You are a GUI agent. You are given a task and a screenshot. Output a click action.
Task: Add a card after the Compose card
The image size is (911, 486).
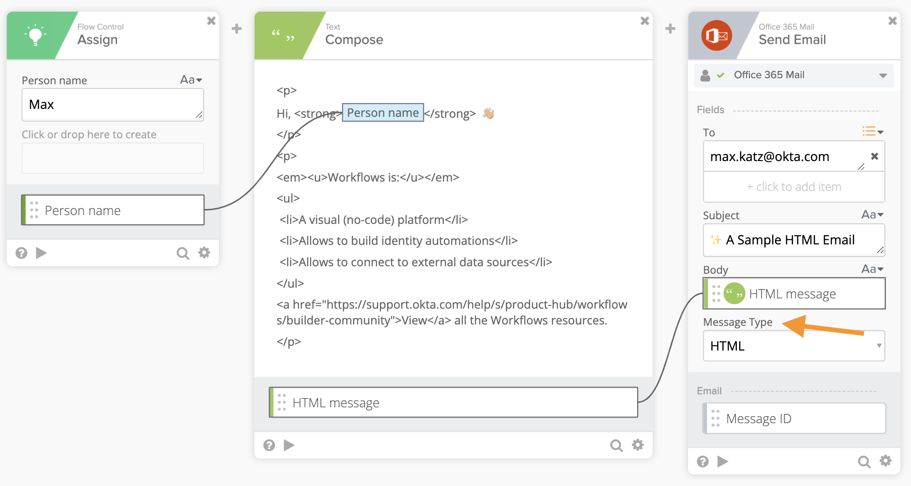pos(670,29)
